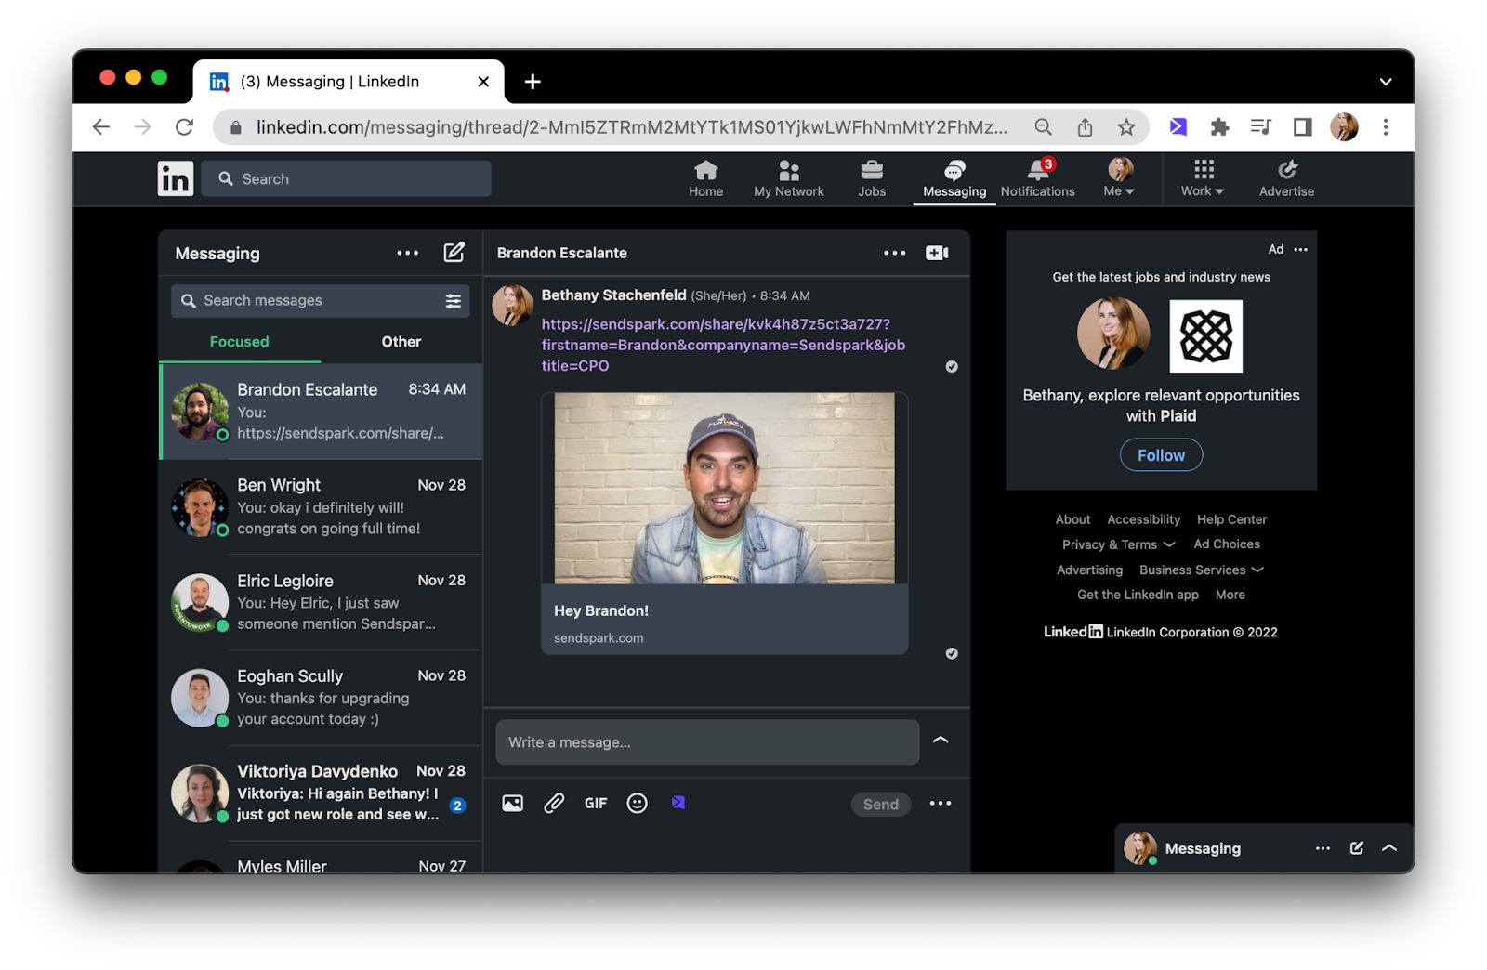Attach an image to the message

point(512,804)
